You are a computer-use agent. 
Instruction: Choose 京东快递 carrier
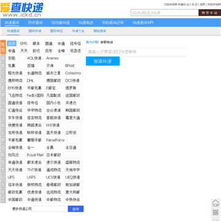[15, 118]
